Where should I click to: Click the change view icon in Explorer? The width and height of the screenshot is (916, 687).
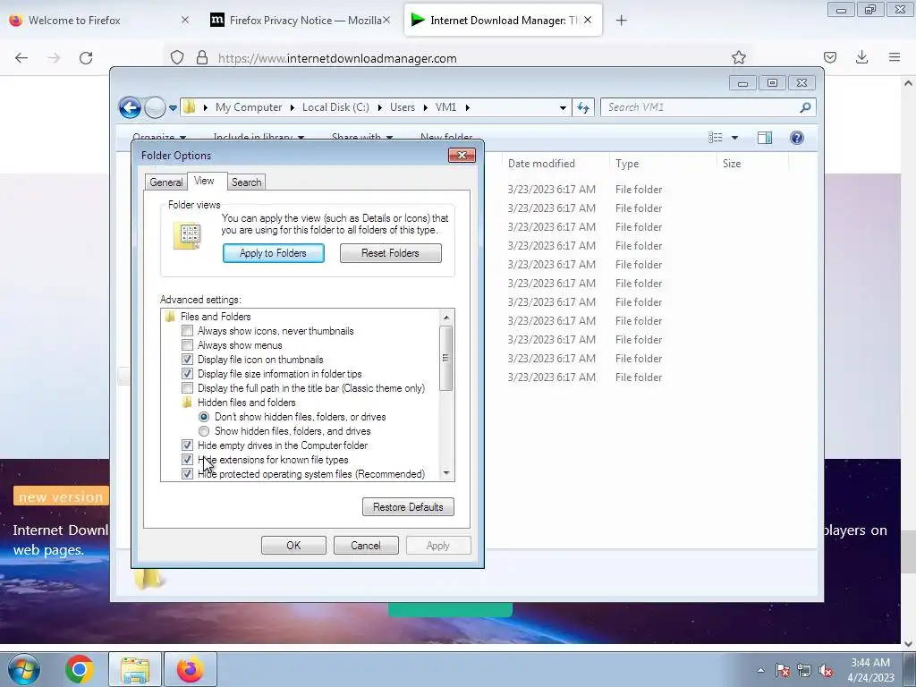tap(716, 137)
